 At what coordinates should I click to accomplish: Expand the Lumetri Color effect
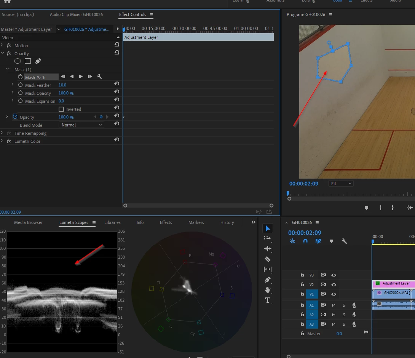2,141
